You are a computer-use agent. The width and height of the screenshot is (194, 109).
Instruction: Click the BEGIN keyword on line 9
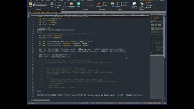pyautogui.click(x=39, y=32)
